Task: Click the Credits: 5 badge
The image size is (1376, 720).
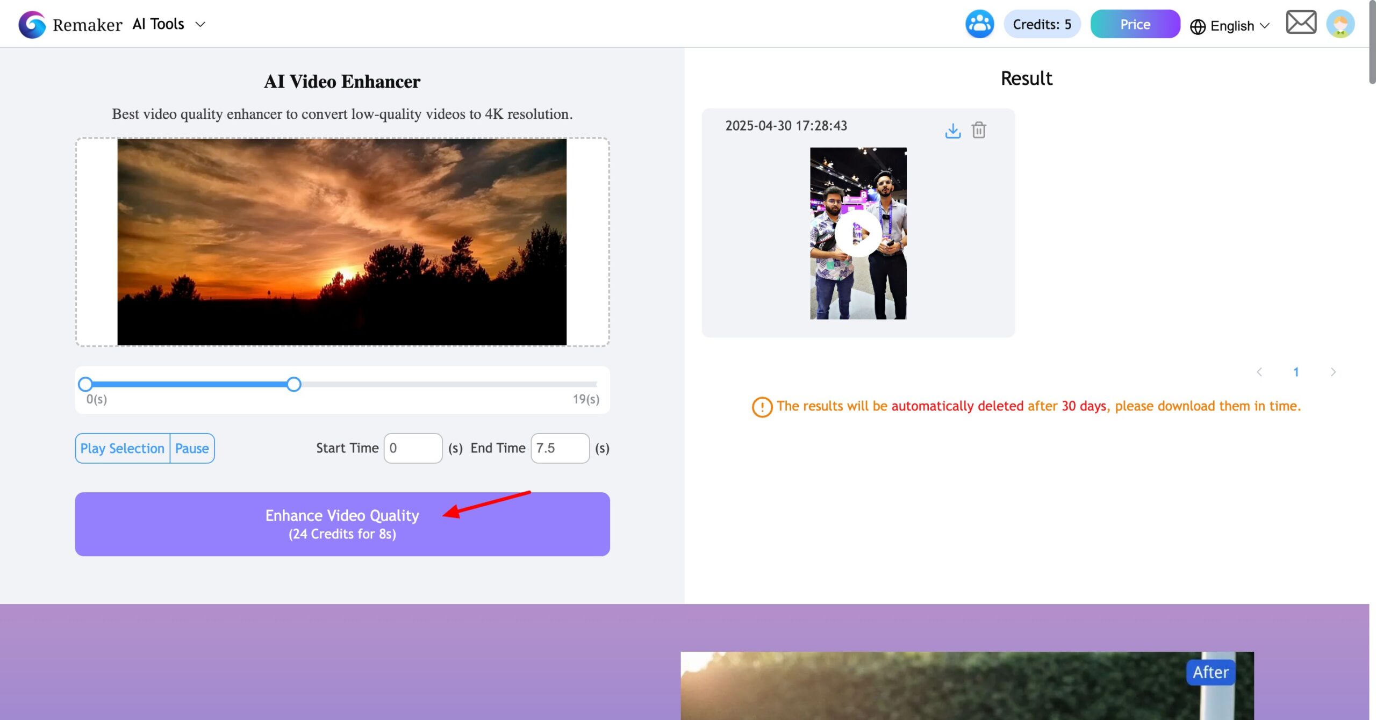Action: (1042, 24)
